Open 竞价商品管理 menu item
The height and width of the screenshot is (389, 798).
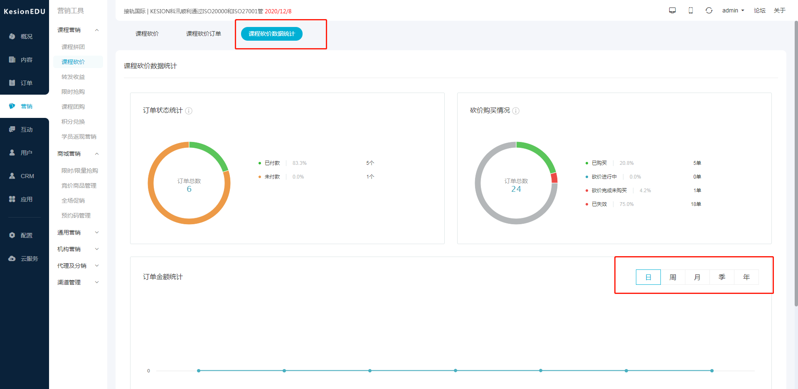click(x=79, y=186)
